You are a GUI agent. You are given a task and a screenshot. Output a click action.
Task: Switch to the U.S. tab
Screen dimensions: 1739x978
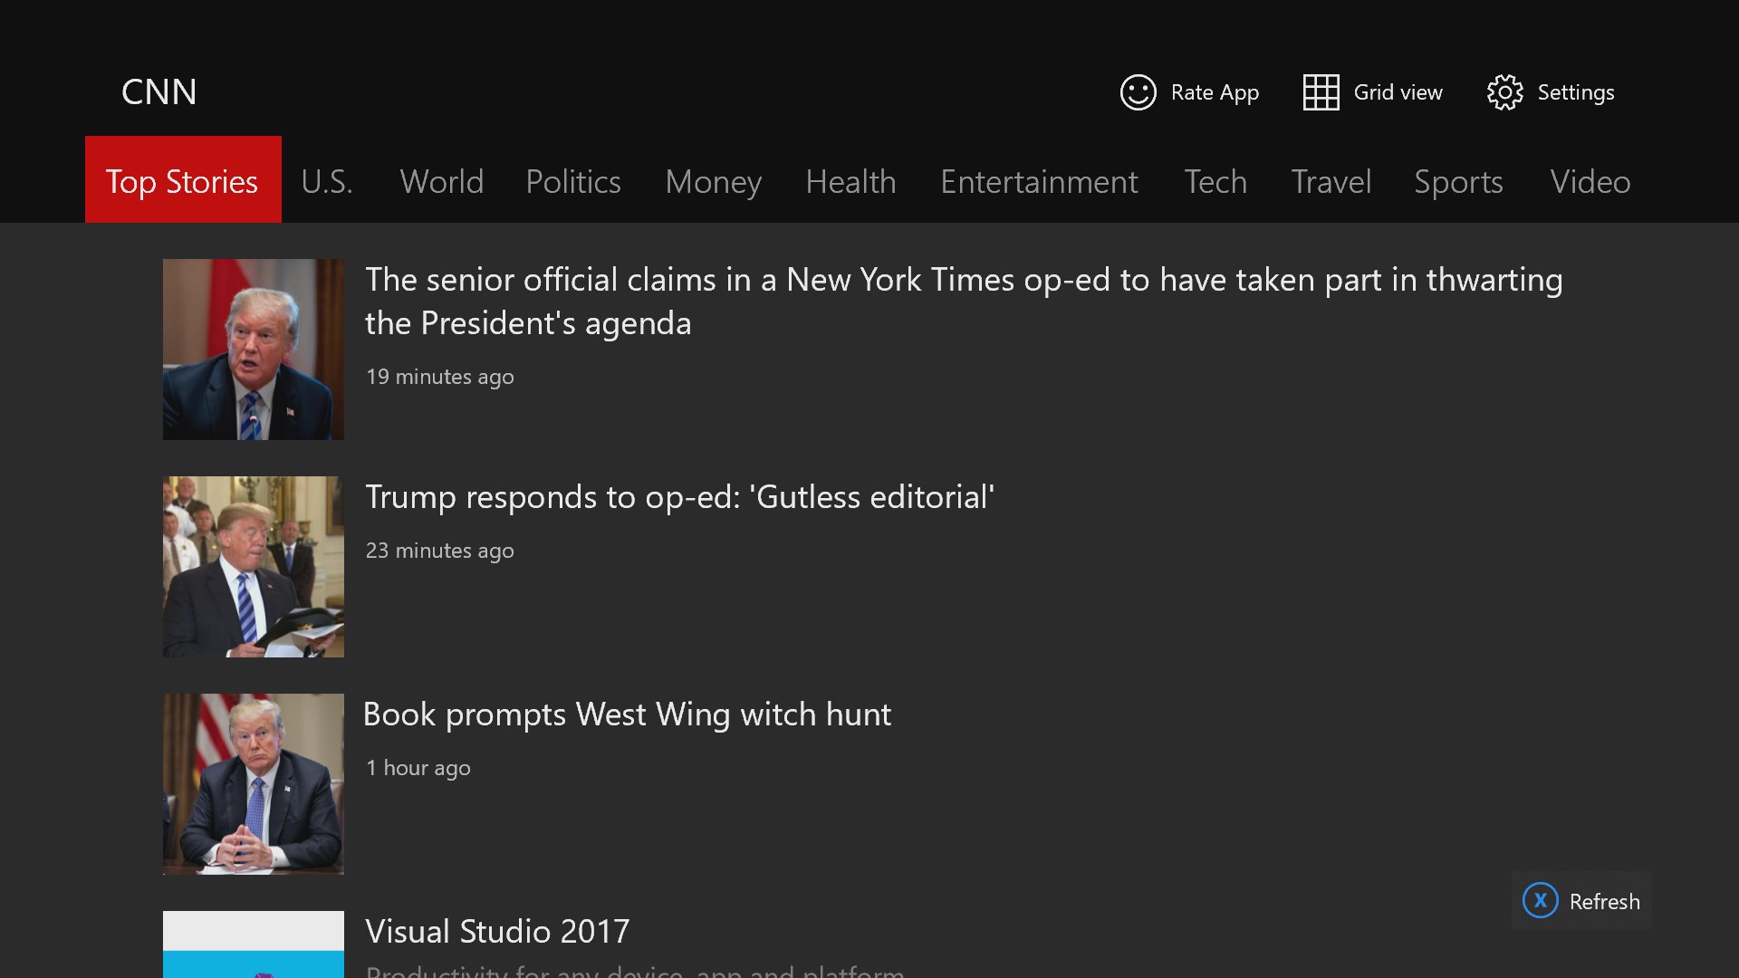327,181
